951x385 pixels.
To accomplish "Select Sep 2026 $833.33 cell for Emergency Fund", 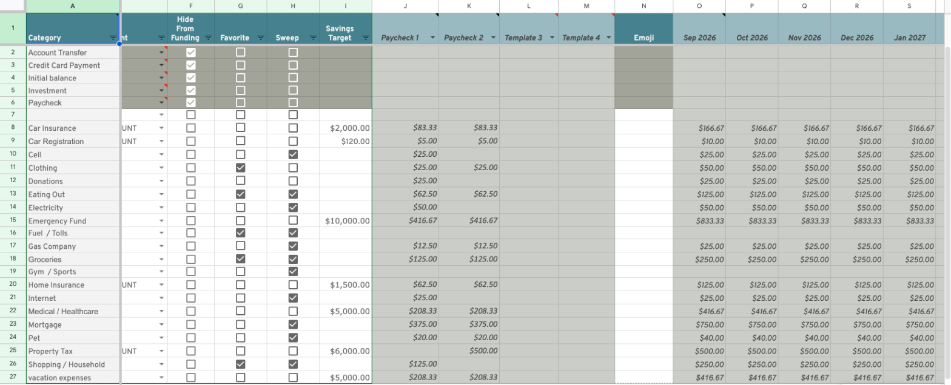I will pos(699,220).
